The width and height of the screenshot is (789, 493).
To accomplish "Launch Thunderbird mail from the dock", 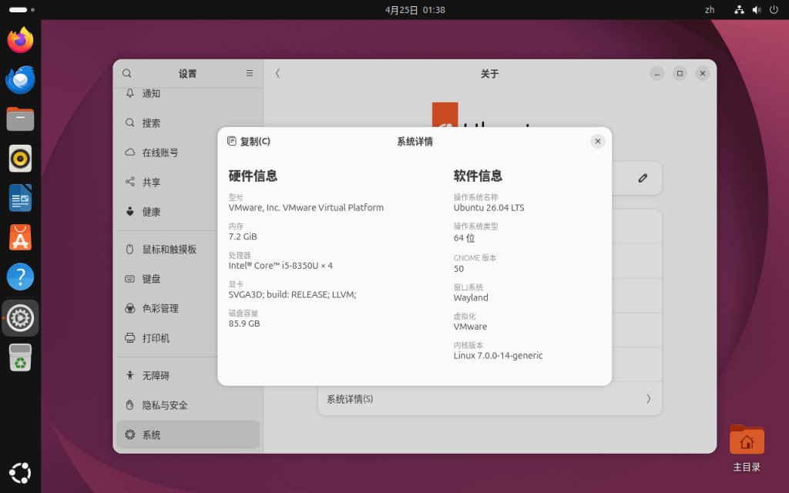I will 20,79.
